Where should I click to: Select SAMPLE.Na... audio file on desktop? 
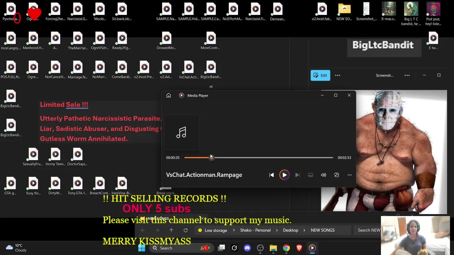point(166,12)
